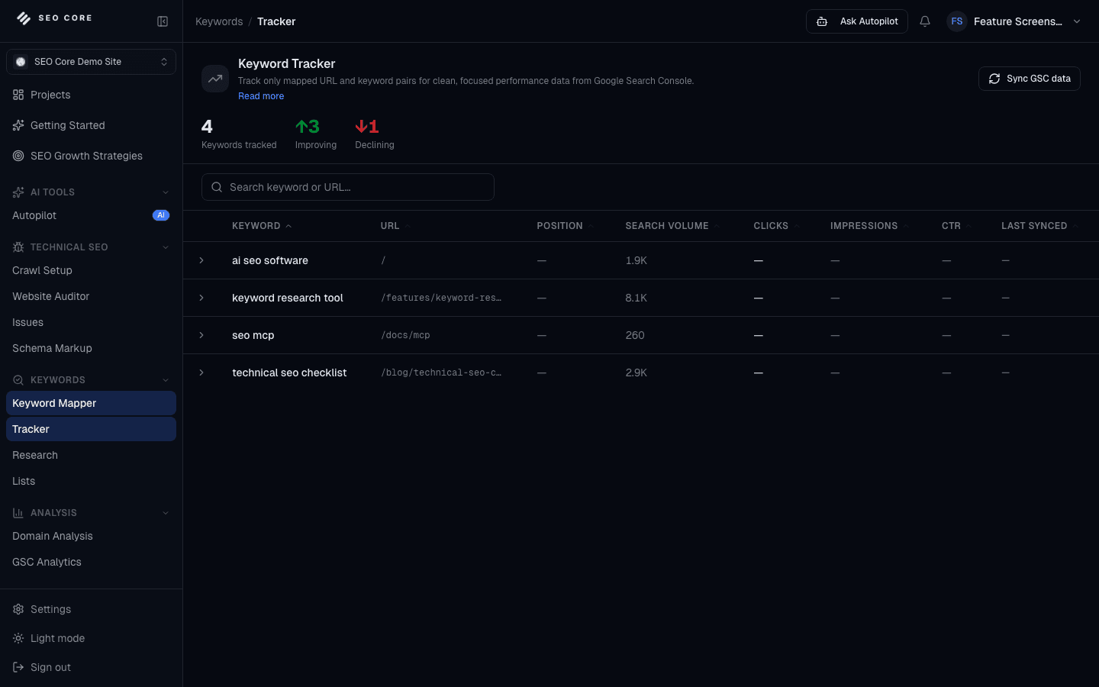Sort by the Impressions column header
The height and width of the screenshot is (687, 1099).
click(869, 226)
